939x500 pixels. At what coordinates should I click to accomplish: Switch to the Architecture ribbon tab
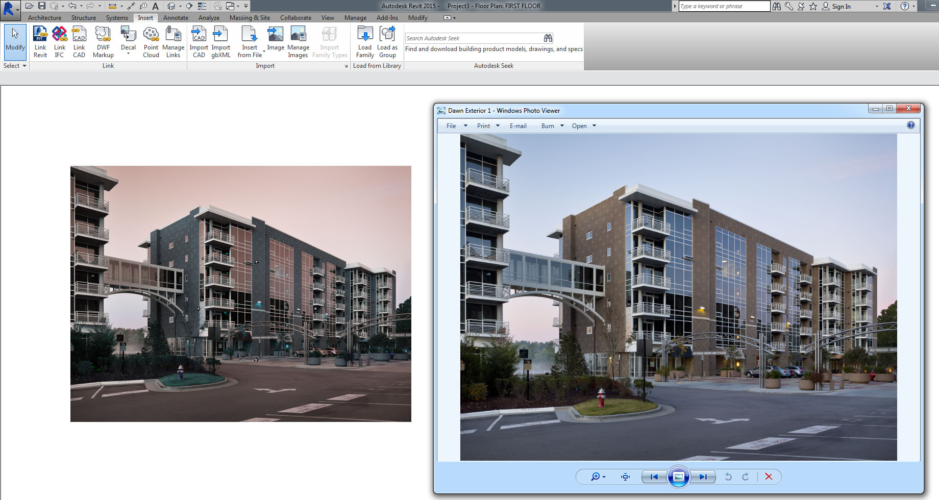point(44,18)
